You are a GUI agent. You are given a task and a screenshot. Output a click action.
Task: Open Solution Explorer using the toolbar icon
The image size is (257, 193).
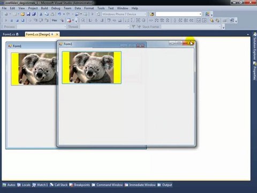(x=207, y=14)
